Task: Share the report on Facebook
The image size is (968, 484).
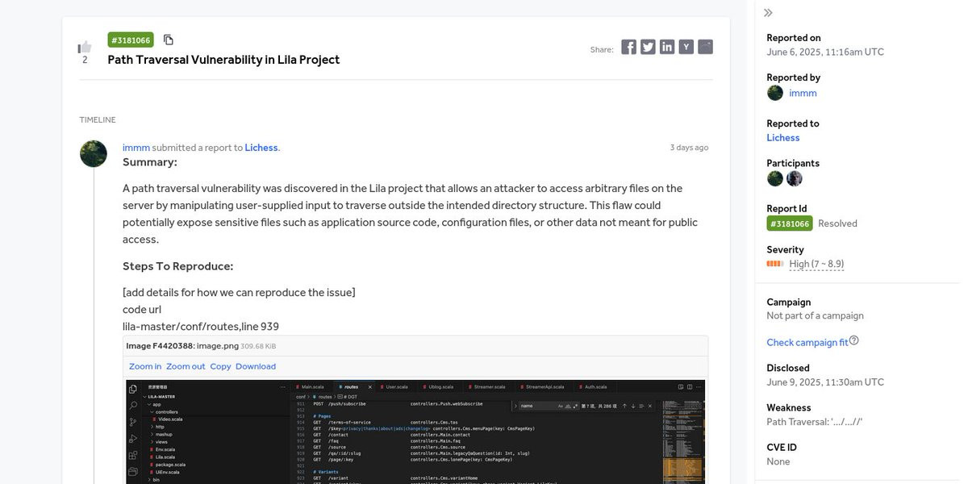Action: [x=629, y=47]
